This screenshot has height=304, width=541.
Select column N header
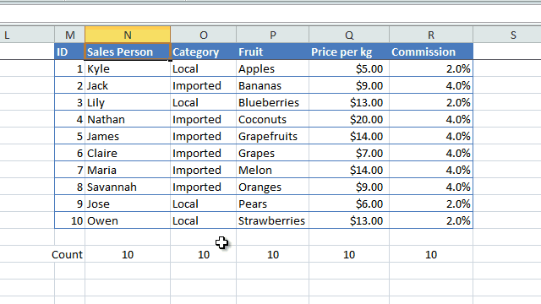tap(128, 35)
